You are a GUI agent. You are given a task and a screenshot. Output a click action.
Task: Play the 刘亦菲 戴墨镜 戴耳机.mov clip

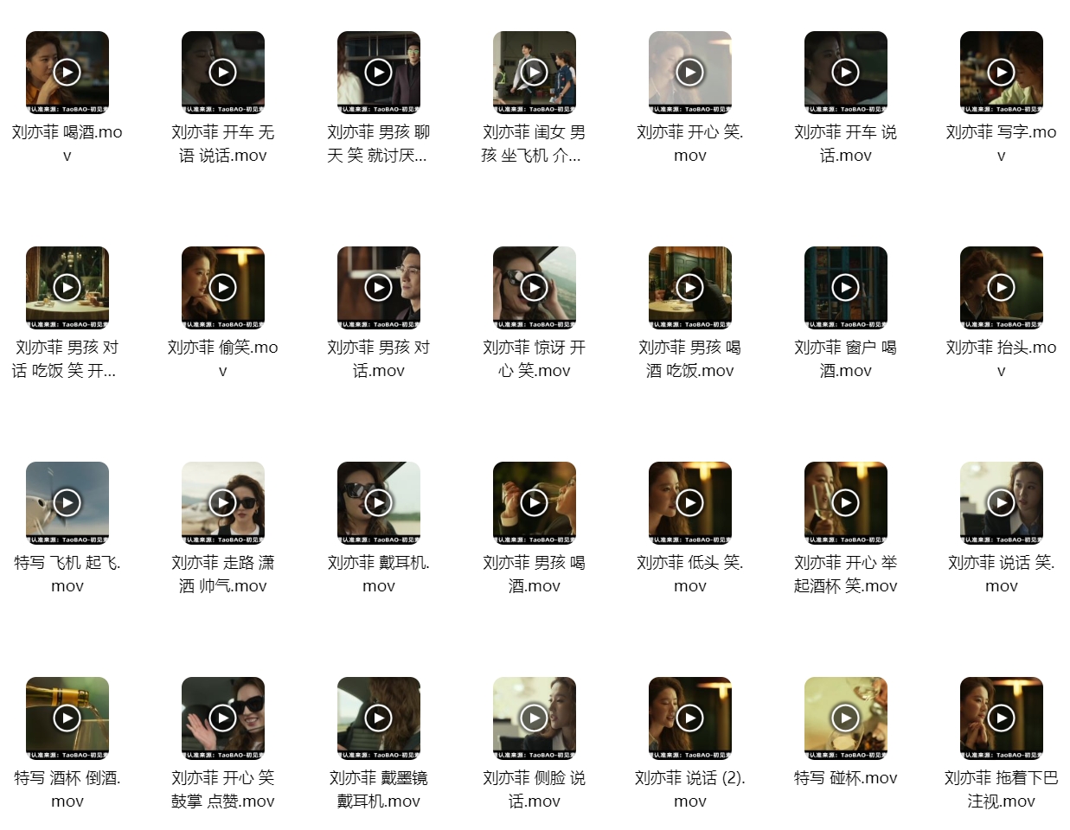click(x=379, y=718)
